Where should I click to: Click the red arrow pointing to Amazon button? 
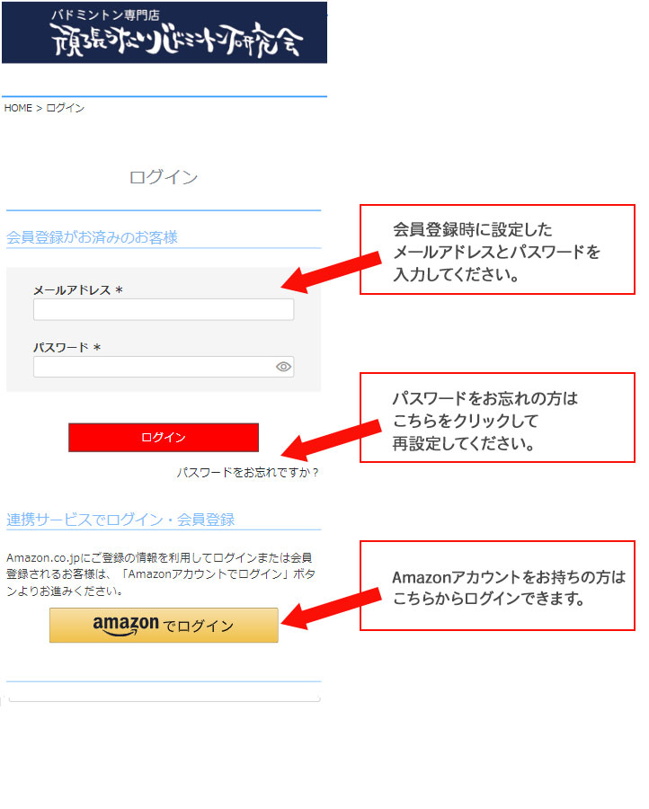(331, 609)
